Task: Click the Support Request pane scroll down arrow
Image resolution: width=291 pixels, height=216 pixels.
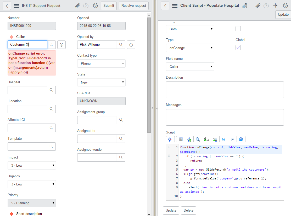Action: (x=149, y=214)
